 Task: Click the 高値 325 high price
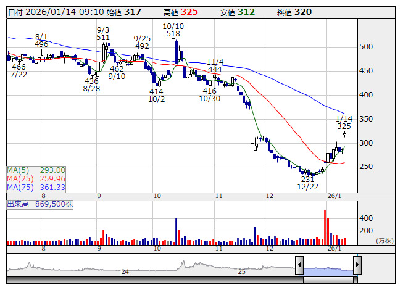[181, 12]
